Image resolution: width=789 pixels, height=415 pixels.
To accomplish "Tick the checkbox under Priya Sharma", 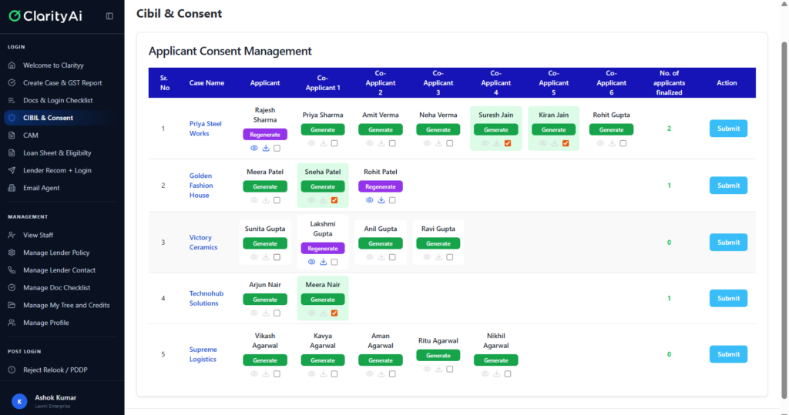I will click(334, 143).
